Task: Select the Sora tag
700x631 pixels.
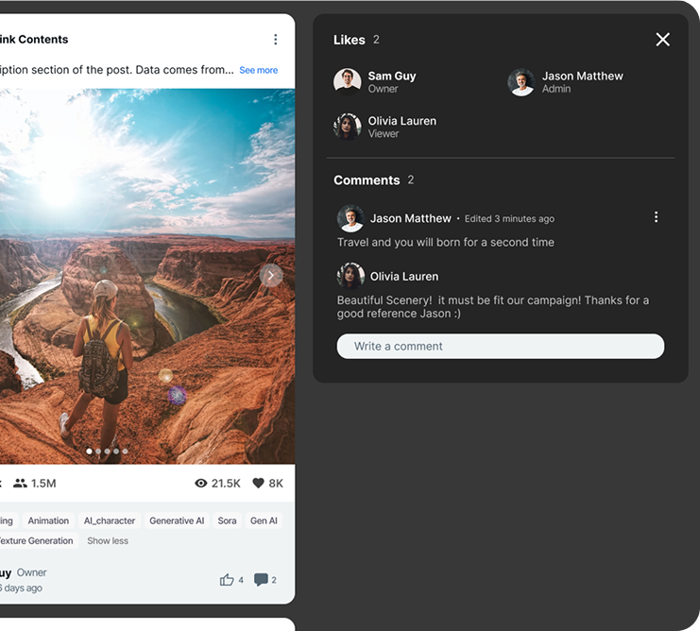Action: point(227,520)
